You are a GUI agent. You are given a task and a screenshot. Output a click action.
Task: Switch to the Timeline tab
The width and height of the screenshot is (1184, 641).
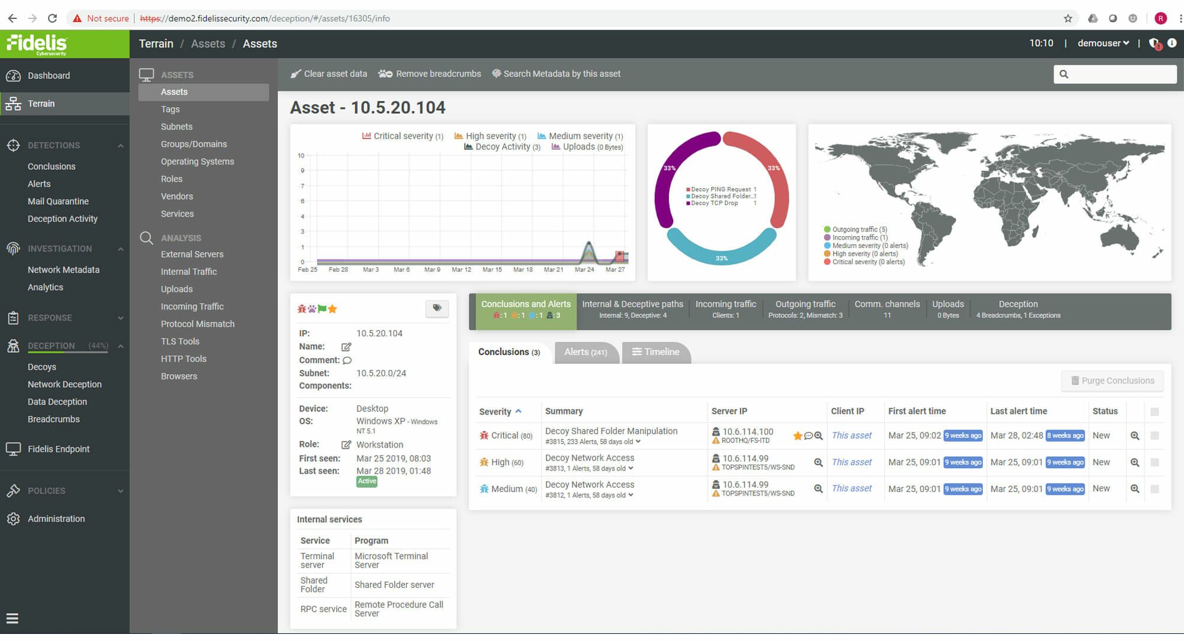tap(656, 352)
